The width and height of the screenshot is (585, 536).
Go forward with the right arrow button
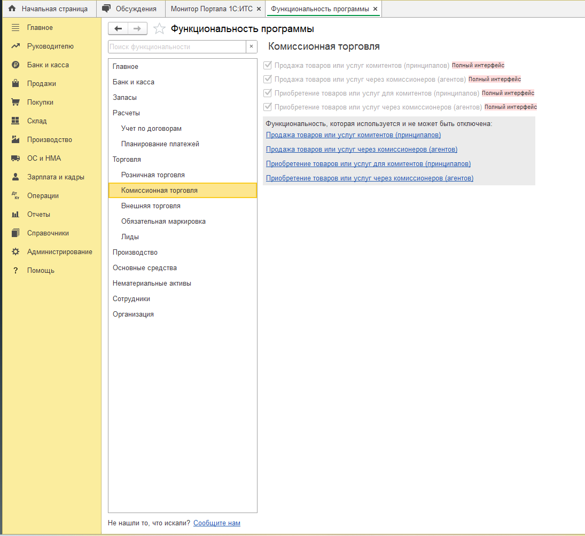coord(137,29)
